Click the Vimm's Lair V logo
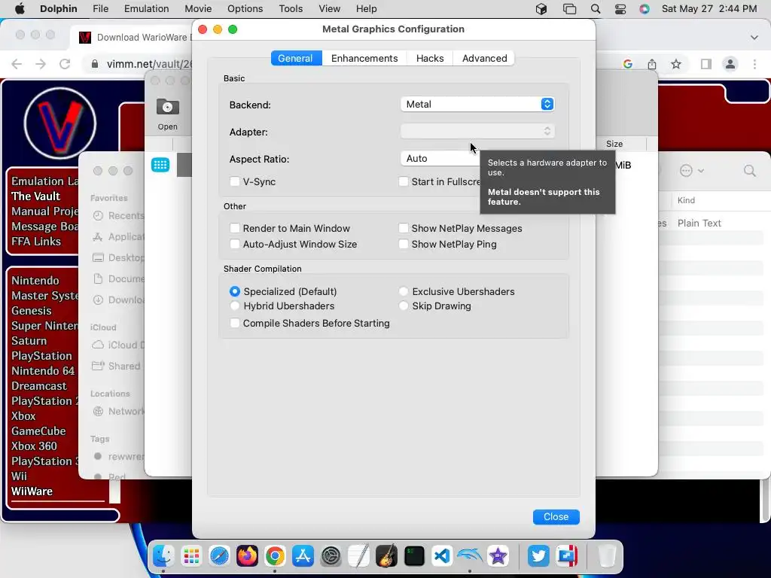The image size is (771, 578). 60,123
